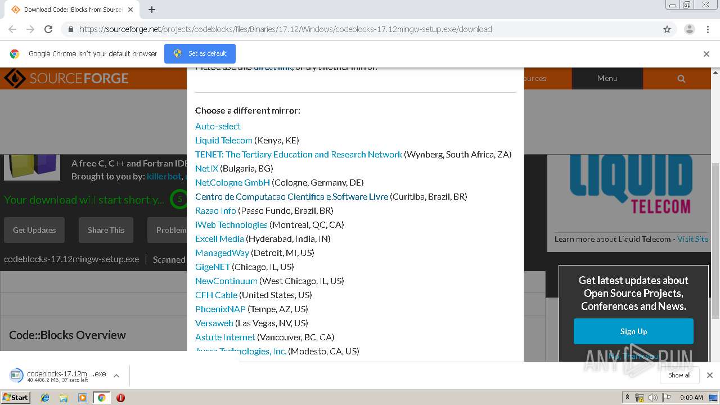The image size is (720, 405).
Task: Expand the download item options chevron
Action: click(116, 376)
